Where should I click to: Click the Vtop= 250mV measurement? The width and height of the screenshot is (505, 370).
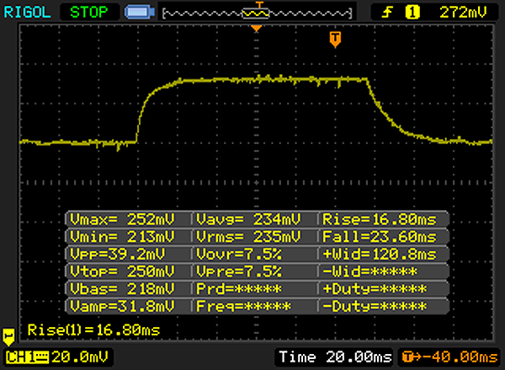(x=122, y=271)
